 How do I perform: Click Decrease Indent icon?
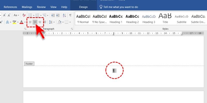pyautogui.click(x=53, y=15)
